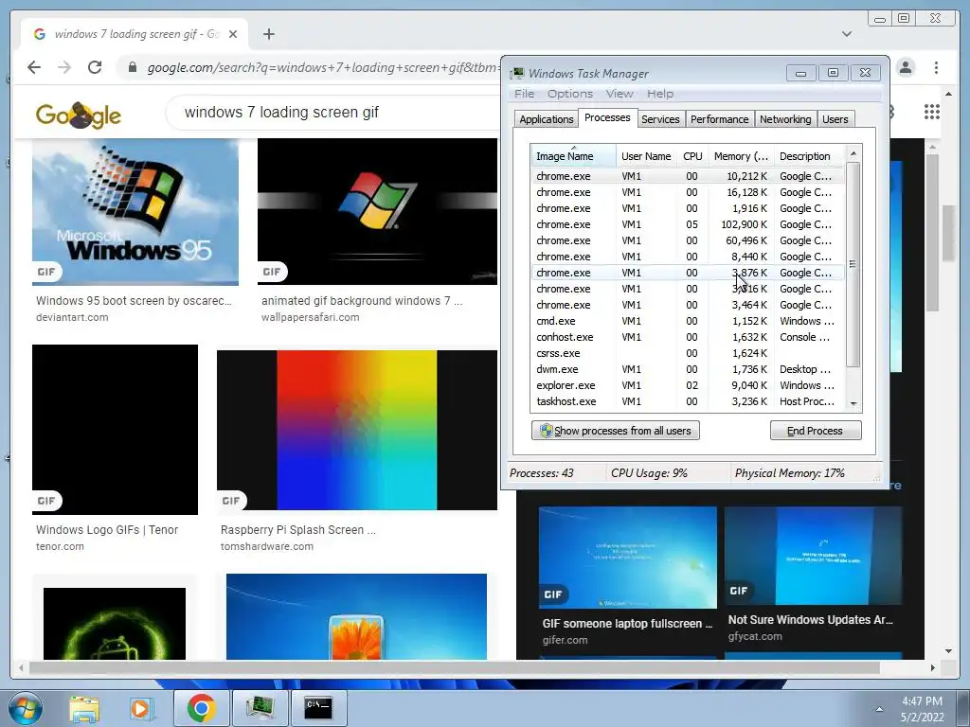The image size is (970, 727).
Task: Click the Task Manager title bar icon
Action: [517, 74]
